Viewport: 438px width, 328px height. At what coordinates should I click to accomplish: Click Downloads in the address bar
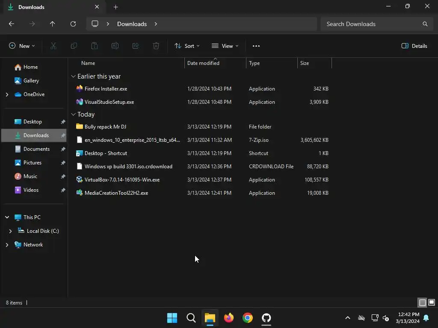132,24
